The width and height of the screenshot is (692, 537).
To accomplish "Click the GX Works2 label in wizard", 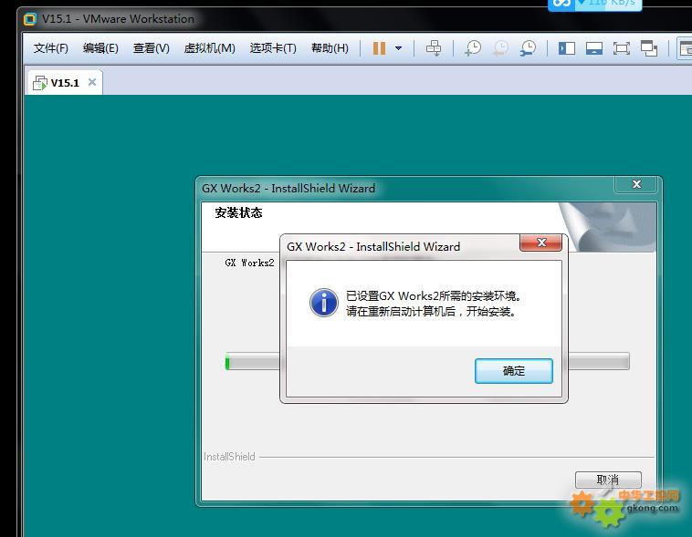I will (x=249, y=263).
